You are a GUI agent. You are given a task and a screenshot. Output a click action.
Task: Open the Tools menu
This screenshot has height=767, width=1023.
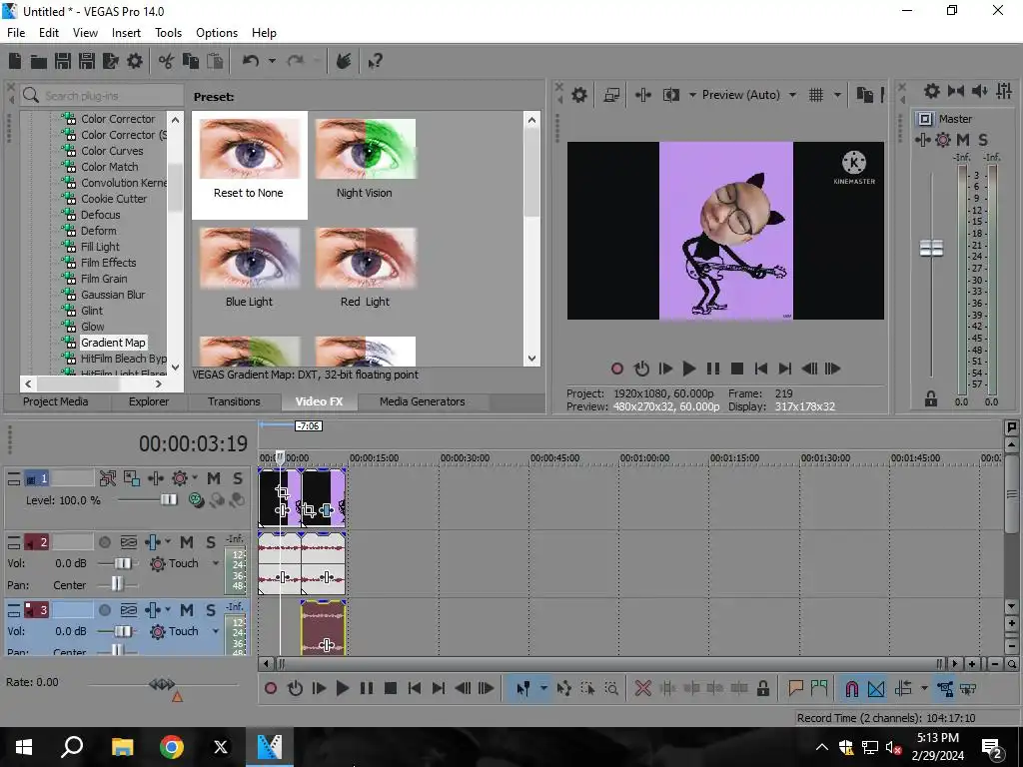(x=168, y=33)
